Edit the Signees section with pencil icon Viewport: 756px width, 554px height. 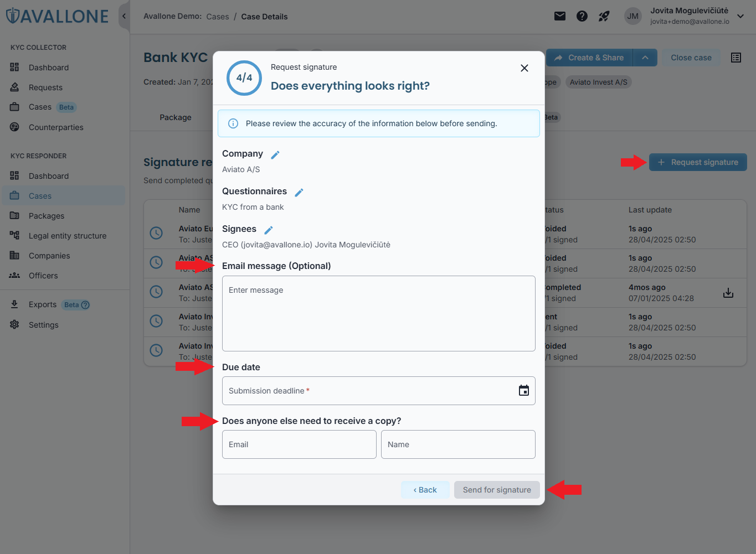(269, 230)
